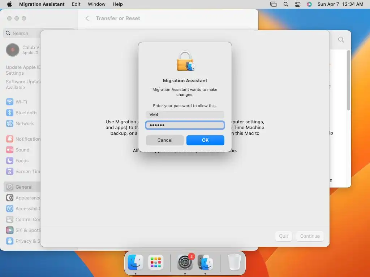
Task: Open the Window menu
Action: pyautogui.click(x=96, y=4)
